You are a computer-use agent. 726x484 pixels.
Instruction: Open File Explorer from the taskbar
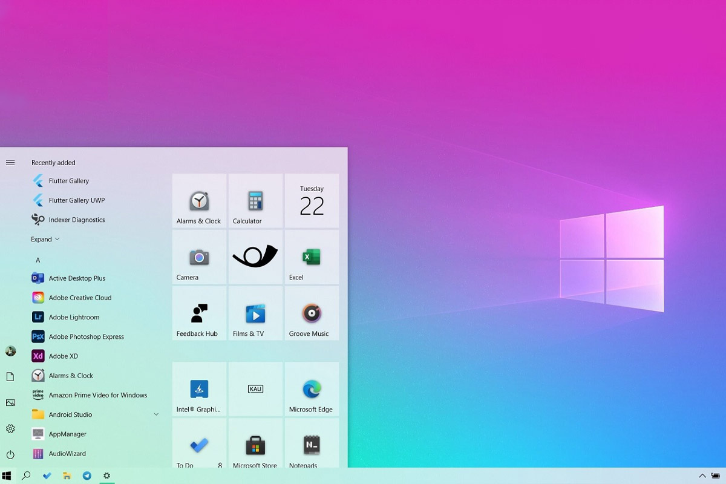coord(67,476)
